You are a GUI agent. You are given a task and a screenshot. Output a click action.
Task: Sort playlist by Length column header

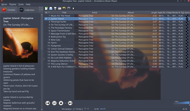[154, 12]
